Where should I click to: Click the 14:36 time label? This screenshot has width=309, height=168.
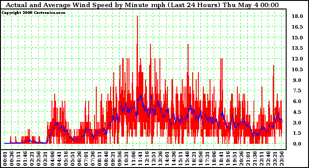pyautogui.click(x=174, y=159)
